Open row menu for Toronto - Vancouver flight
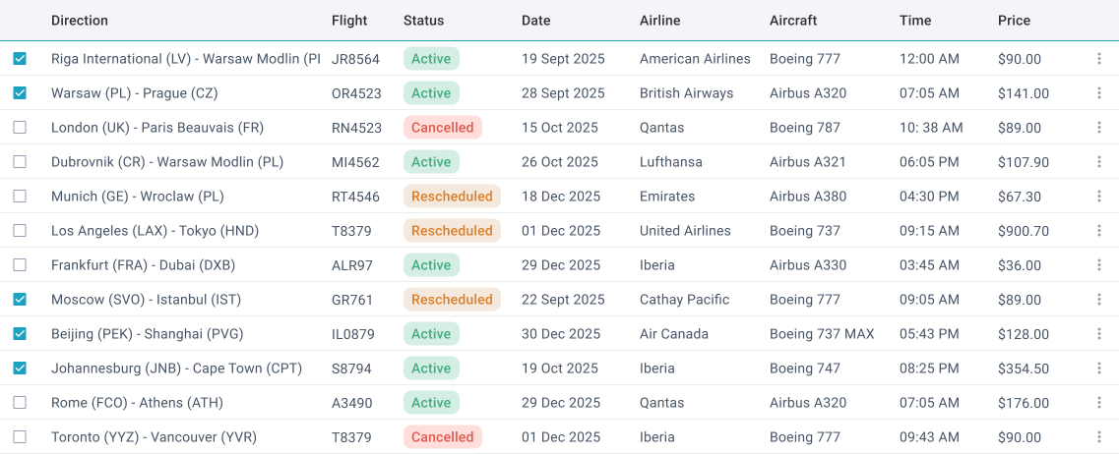 1099,437
